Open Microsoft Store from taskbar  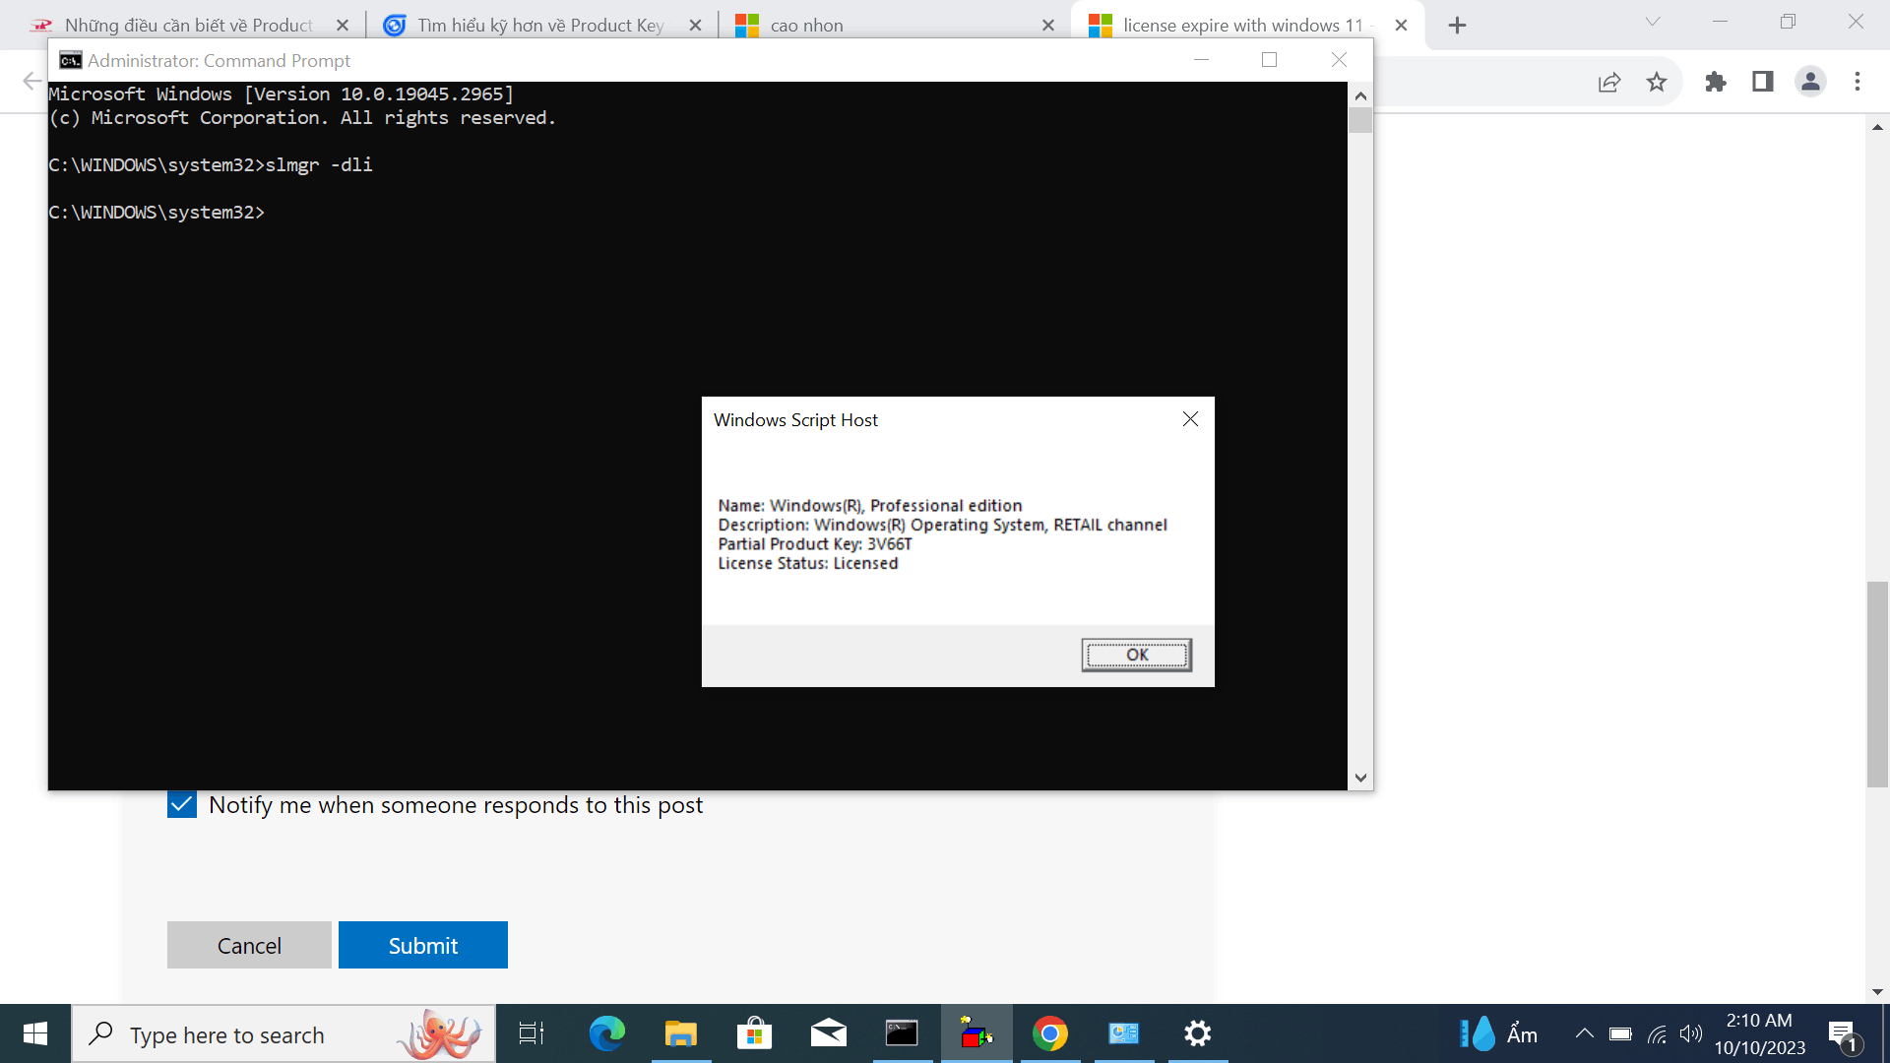tap(754, 1033)
